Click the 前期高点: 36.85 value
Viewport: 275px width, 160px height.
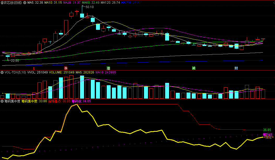(59, 101)
